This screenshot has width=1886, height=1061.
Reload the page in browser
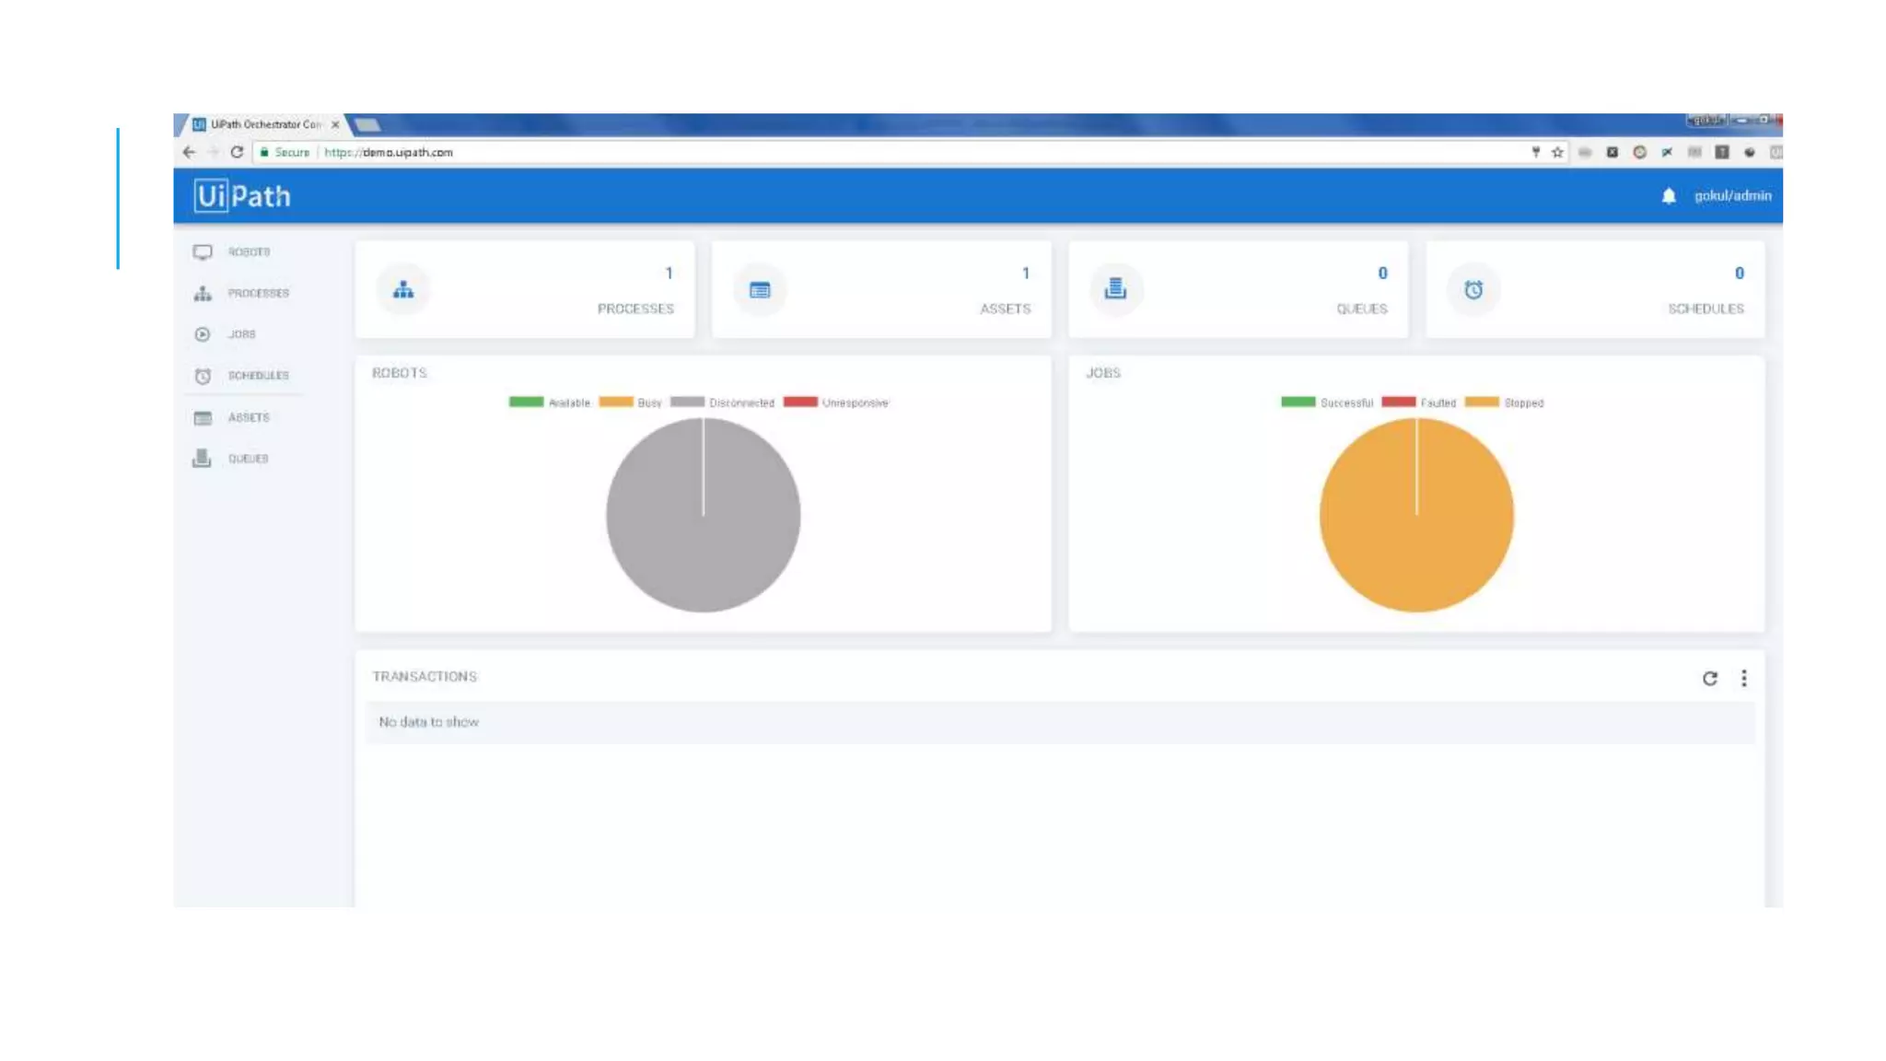click(237, 152)
